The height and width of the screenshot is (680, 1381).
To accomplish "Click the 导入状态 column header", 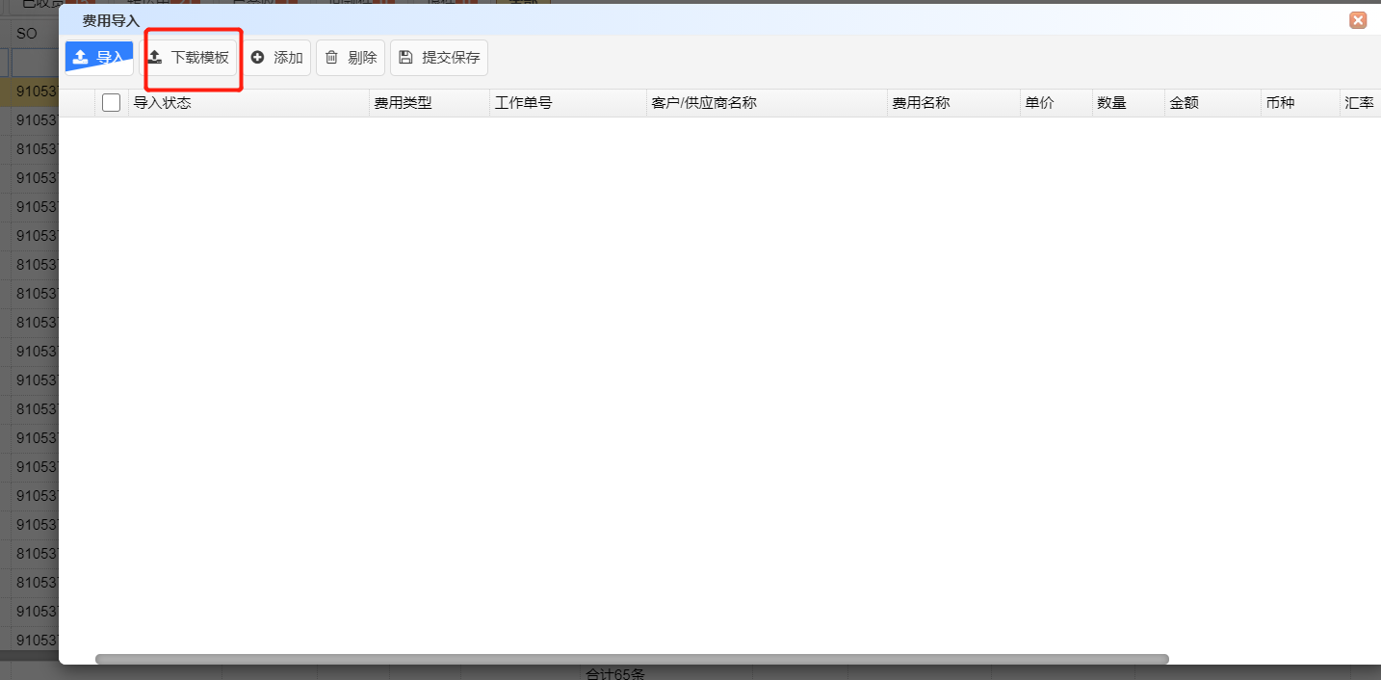I will pyautogui.click(x=248, y=103).
